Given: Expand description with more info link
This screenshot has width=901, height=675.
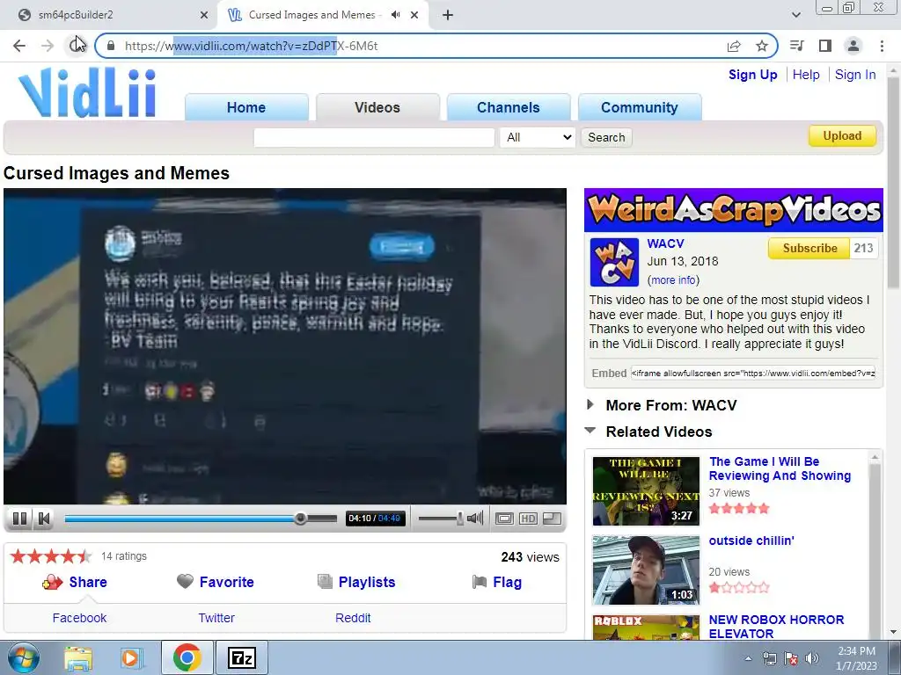Looking at the screenshot, I should [673, 280].
